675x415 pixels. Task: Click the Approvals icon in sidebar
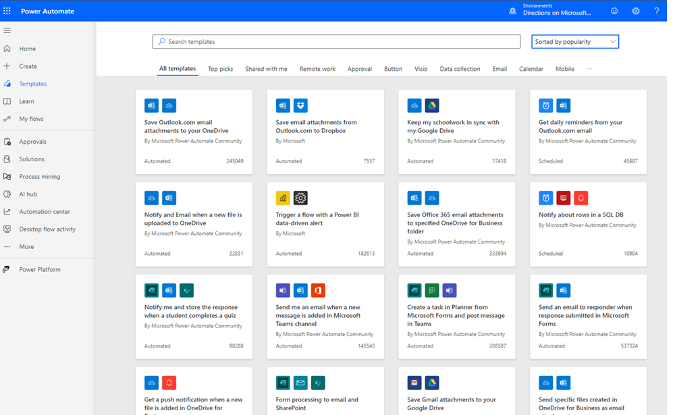point(7,142)
